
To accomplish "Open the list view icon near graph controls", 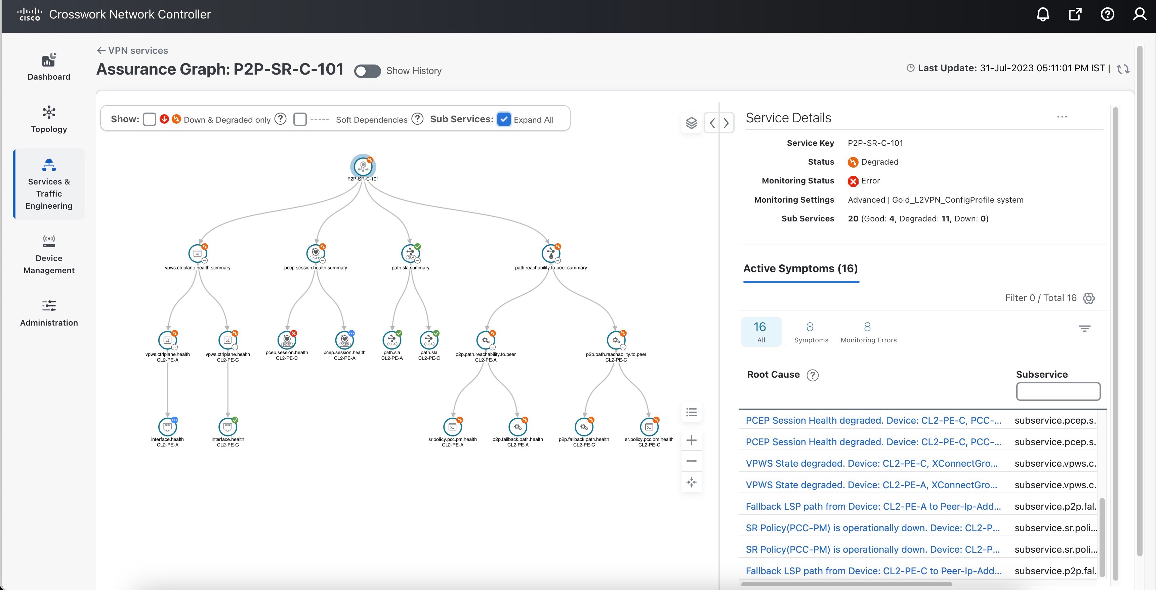I will [691, 412].
